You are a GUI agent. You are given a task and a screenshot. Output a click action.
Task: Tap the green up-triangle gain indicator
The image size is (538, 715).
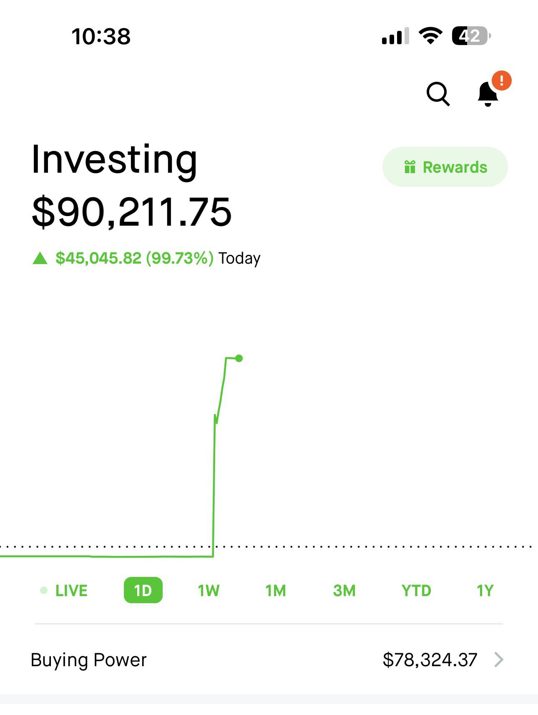(x=40, y=258)
